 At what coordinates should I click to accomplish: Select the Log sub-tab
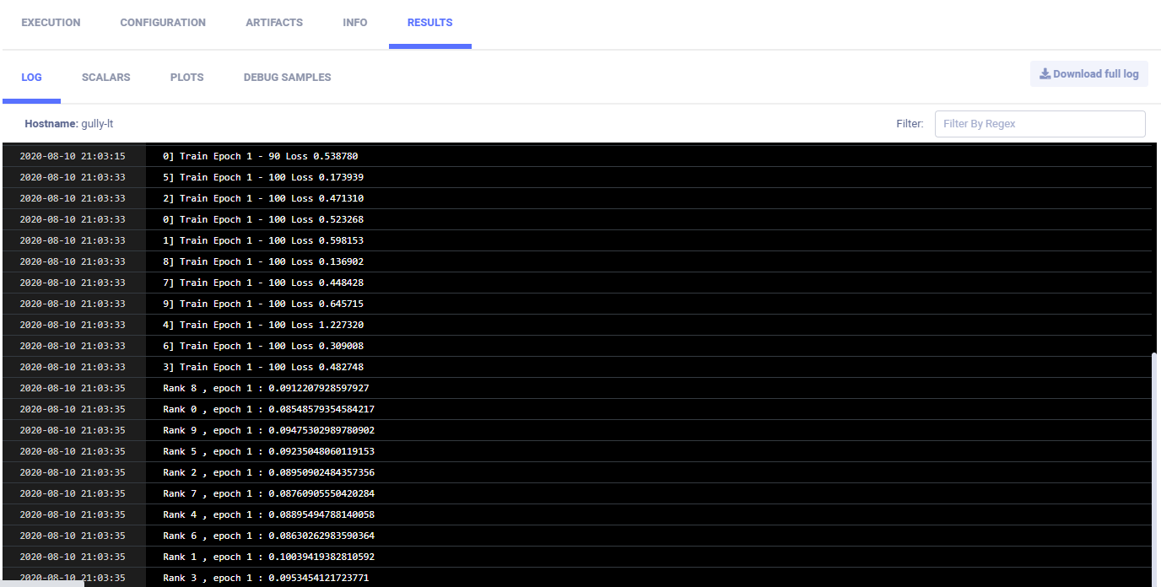[x=31, y=77]
